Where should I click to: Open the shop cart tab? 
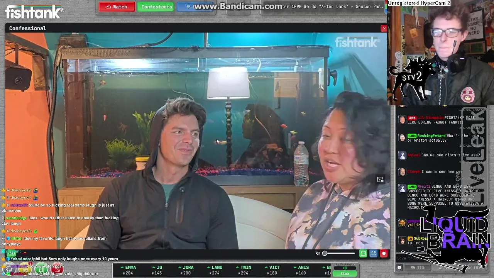point(195,7)
